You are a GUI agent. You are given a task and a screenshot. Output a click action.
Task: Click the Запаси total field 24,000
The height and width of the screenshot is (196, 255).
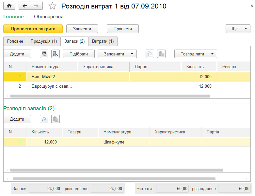45,188
